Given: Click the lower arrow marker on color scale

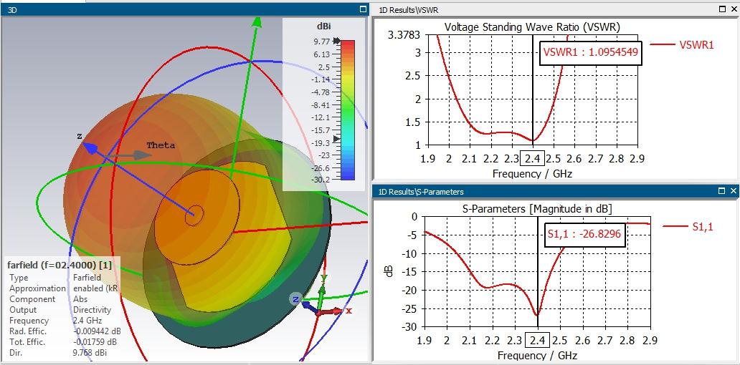Looking at the screenshot, I should (336, 138).
